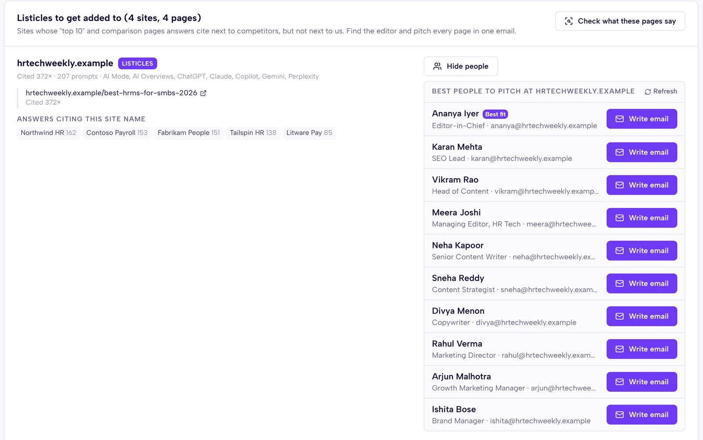703x440 pixels.
Task: Click Ishita Bose Brand Manager text
Action: [511, 421]
